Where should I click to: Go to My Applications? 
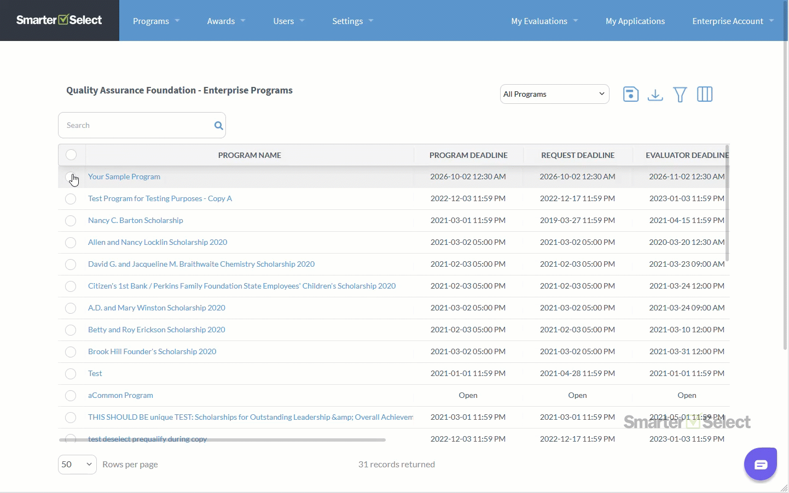pyautogui.click(x=635, y=21)
